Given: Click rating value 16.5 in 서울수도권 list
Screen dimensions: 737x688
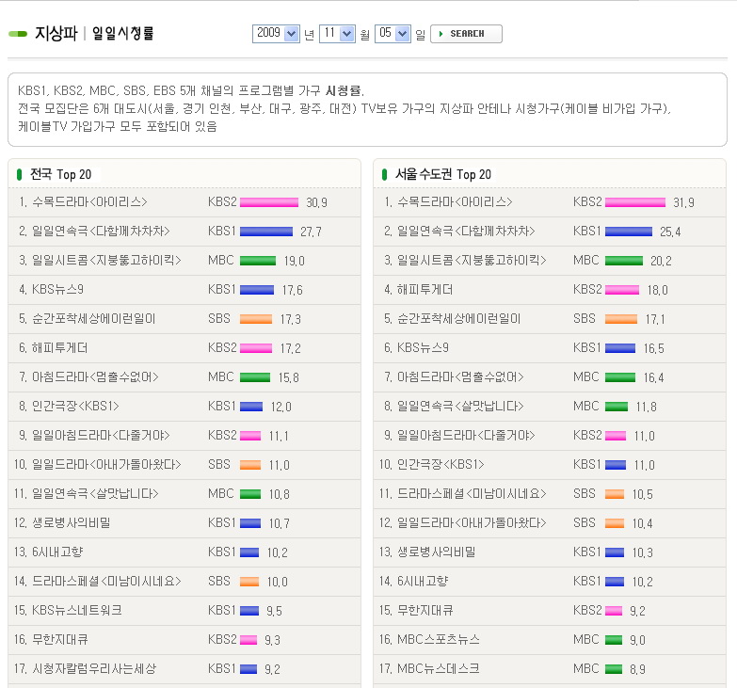Looking at the screenshot, I should click(654, 348).
